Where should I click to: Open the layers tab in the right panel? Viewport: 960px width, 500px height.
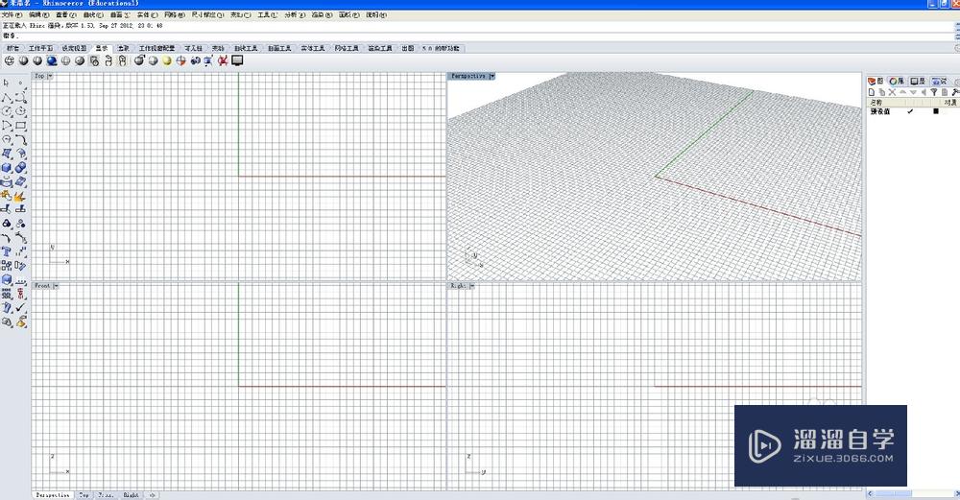click(x=875, y=81)
